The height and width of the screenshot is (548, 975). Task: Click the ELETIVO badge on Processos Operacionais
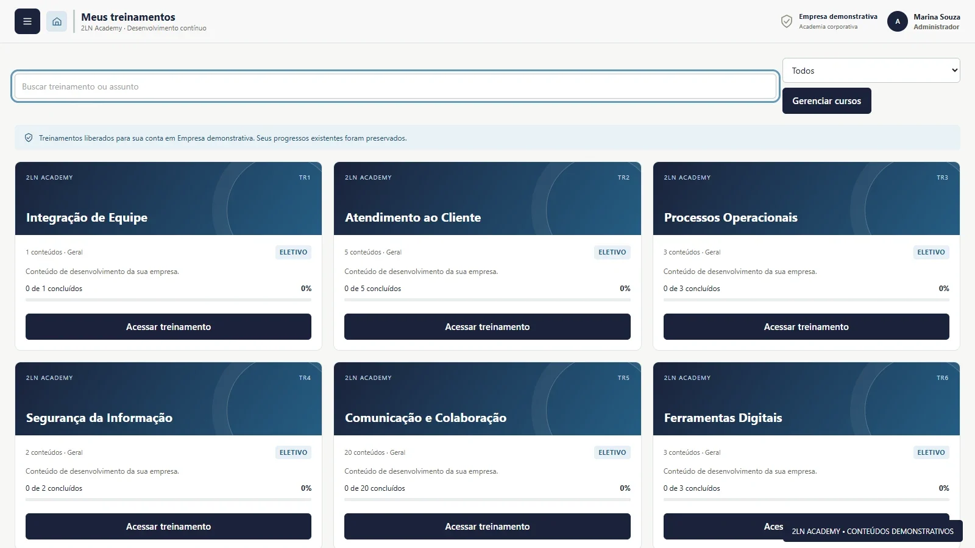(x=931, y=252)
